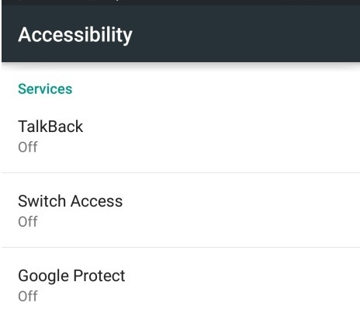
Task: Click divider line below Switch Access row
Action: coord(181,247)
